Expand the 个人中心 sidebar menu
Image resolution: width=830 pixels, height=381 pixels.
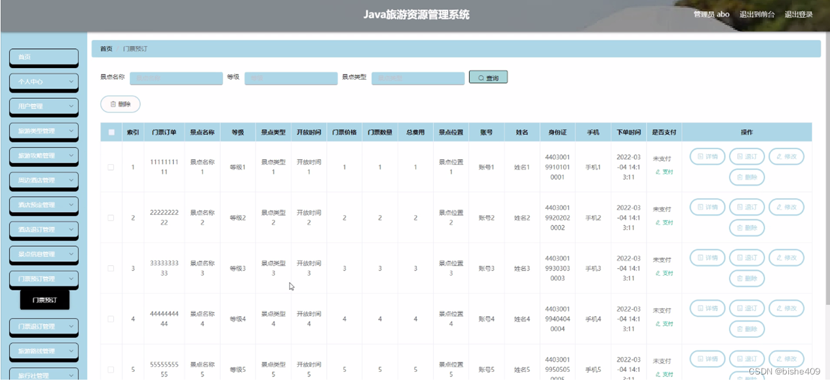[44, 82]
